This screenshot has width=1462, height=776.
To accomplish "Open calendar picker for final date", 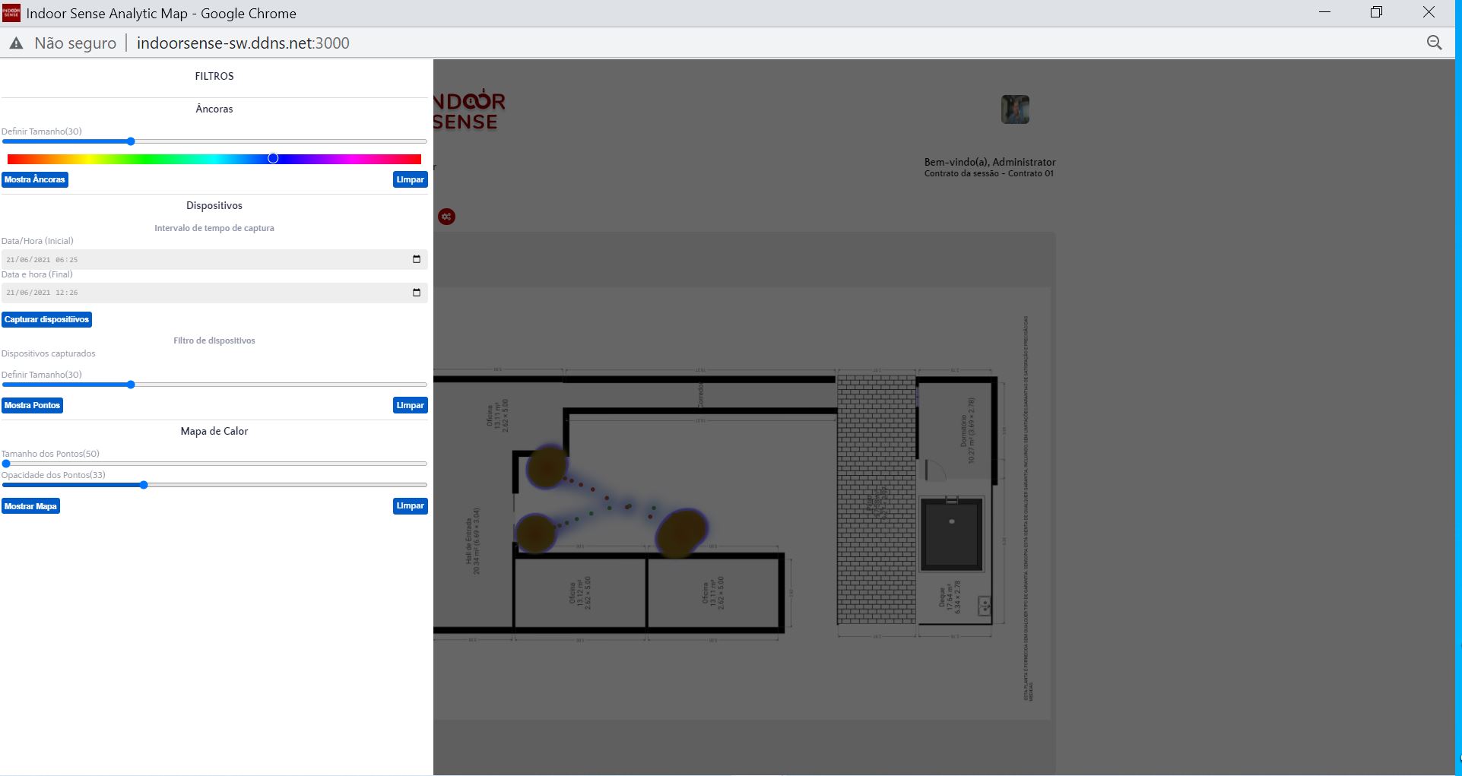I will point(416,293).
